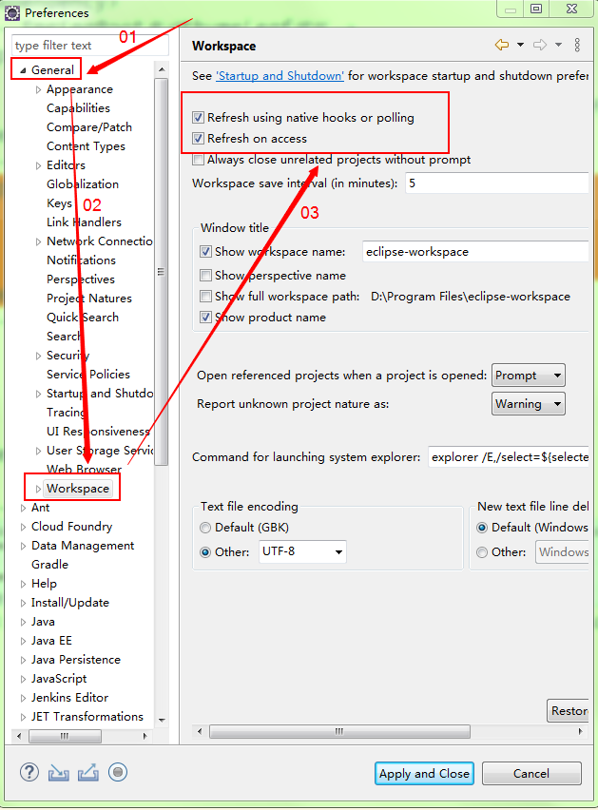
Task: Click the Oomph preference recorder icon
Action: tap(118, 772)
